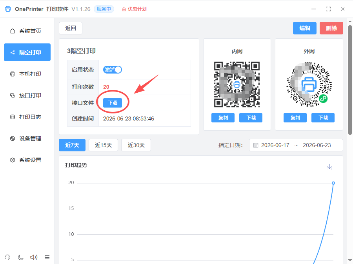Open 打印日志 sidebar item
The height and width of the screenshot is (264, 353).
(x=27, y=117)
